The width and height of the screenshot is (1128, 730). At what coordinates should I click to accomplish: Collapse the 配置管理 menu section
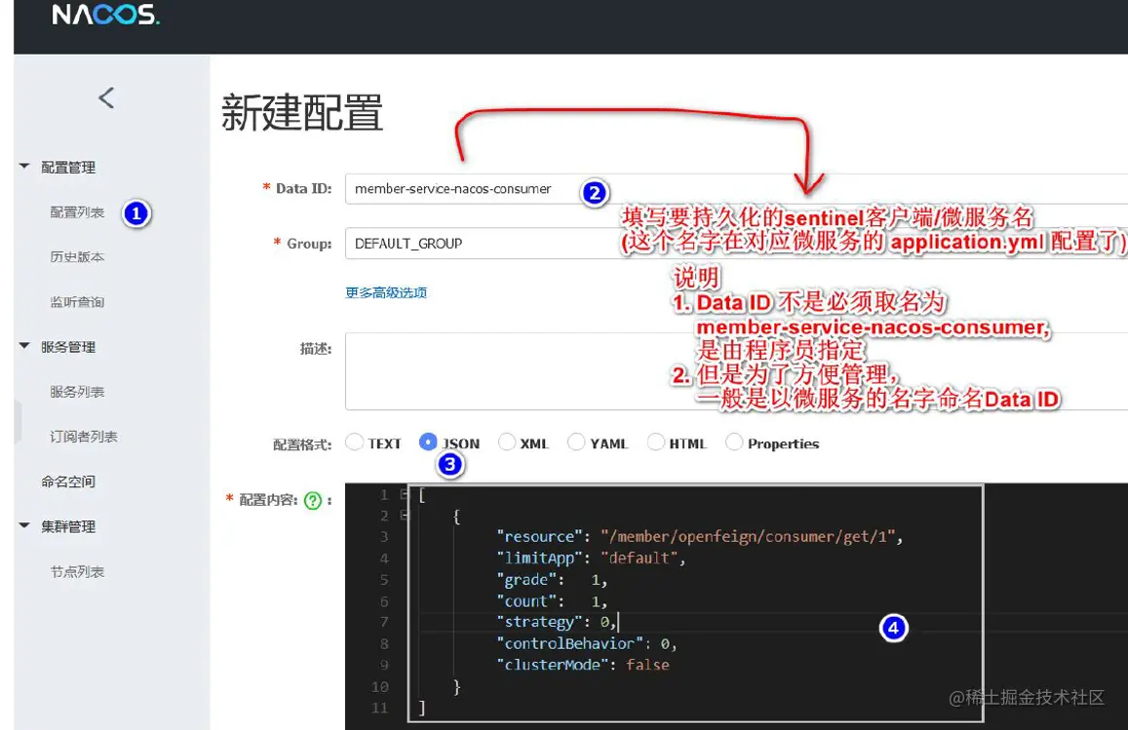[24, 166]
